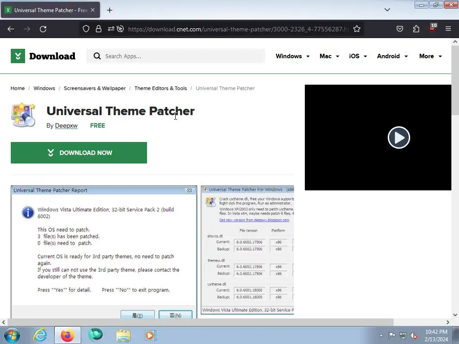Open the Windows dropdown menu

tap(292, 56)
